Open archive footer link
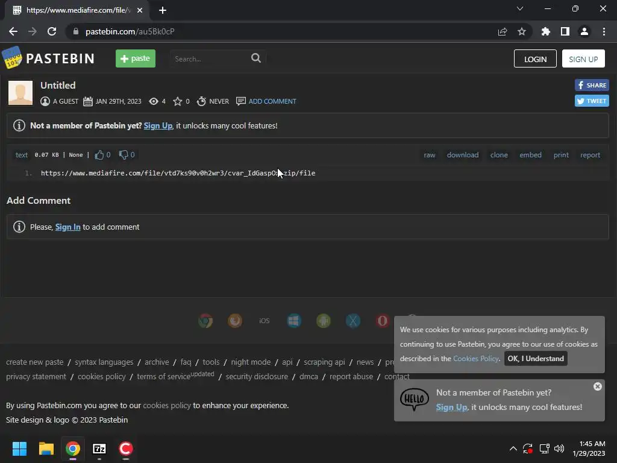This screenshot has width=617, height=463. click(x=157, y=362)
